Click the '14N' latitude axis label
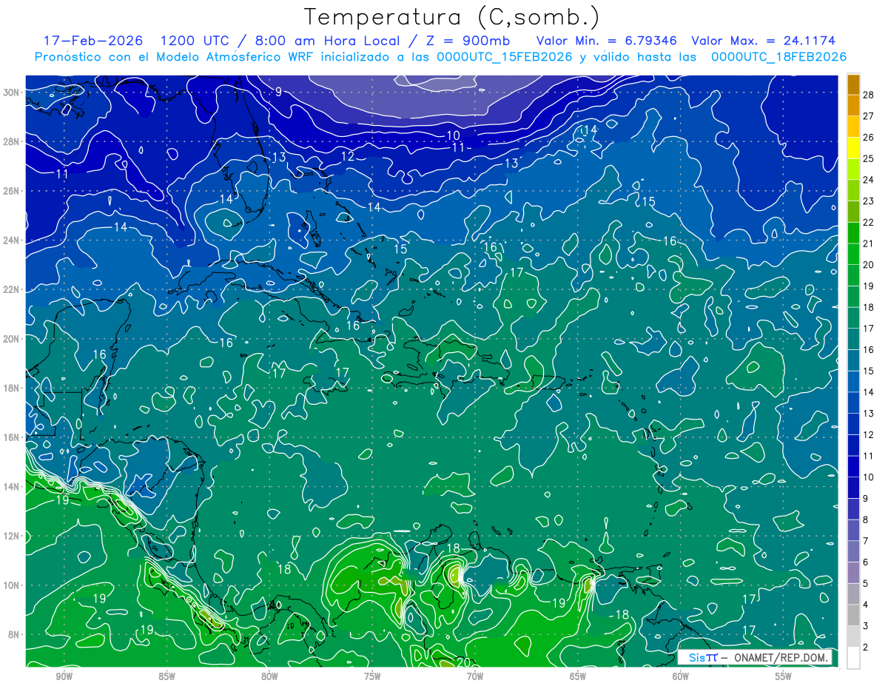 [11, 487]
